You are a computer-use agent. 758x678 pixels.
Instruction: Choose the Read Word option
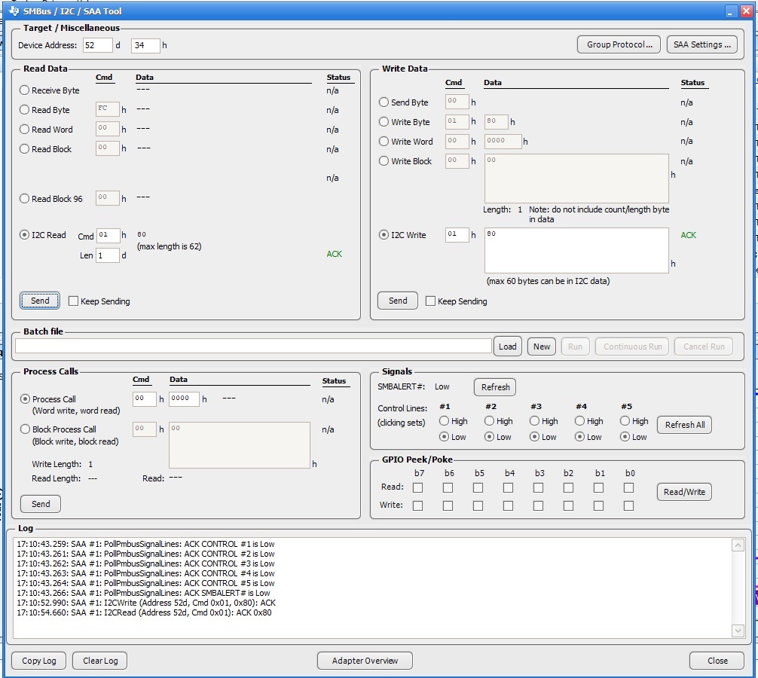coord(24,130)
